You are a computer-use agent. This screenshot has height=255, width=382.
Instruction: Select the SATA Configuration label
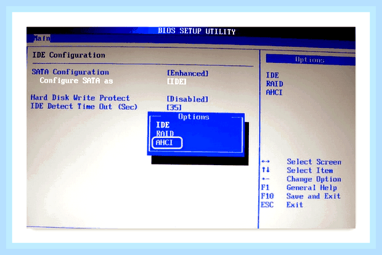click(x=70, y=72)
